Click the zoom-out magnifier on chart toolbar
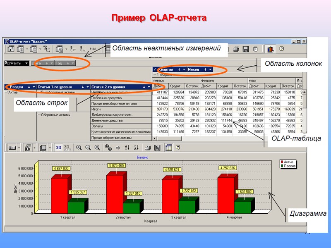Image resolution: width=331 pixels, height=248 pixels. point(89,147)
